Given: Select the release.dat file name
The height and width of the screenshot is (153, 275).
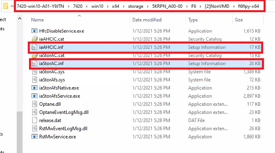Looking at the screenshot, I should (x=50, y=120).
